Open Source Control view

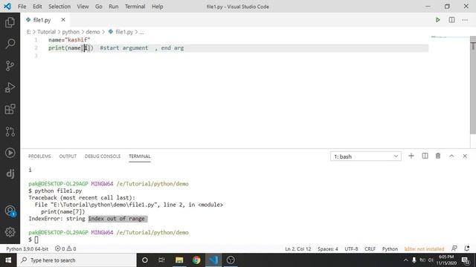click(x=10, y=66)
